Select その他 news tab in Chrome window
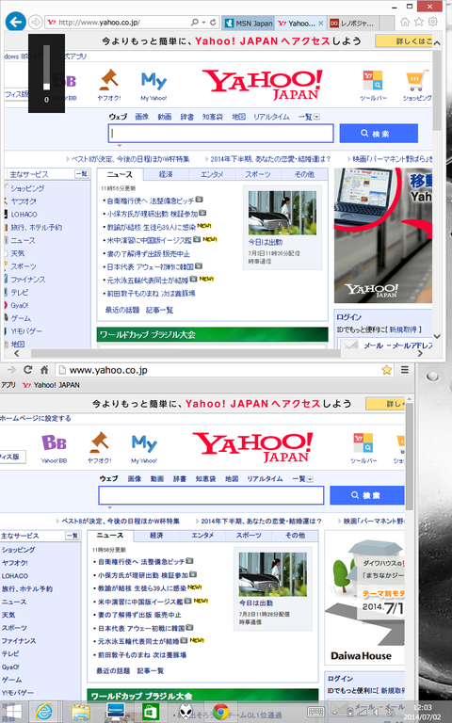452x723 pixels. pos(295,536)
